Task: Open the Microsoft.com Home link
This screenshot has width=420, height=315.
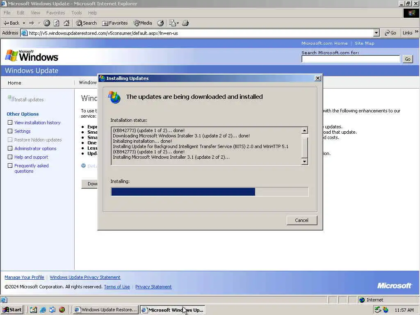Action: pos(324,43)
